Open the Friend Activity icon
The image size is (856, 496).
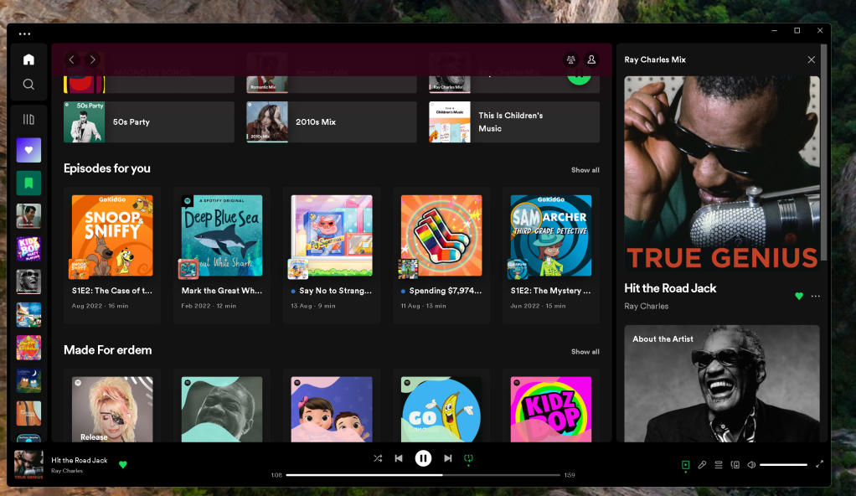(x=571, y=59)
